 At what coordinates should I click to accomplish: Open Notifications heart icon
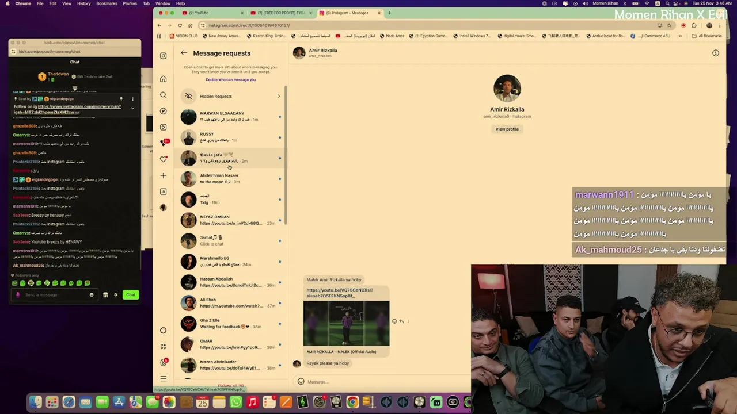[x=163, y=159]
